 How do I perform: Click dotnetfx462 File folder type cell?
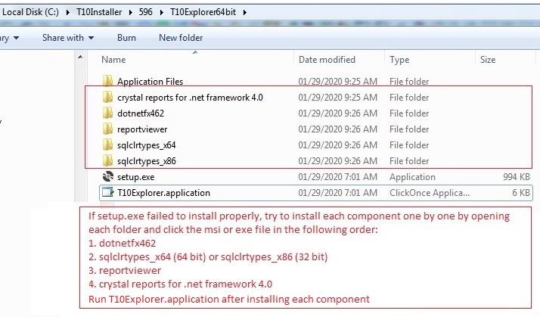[409, 113]
